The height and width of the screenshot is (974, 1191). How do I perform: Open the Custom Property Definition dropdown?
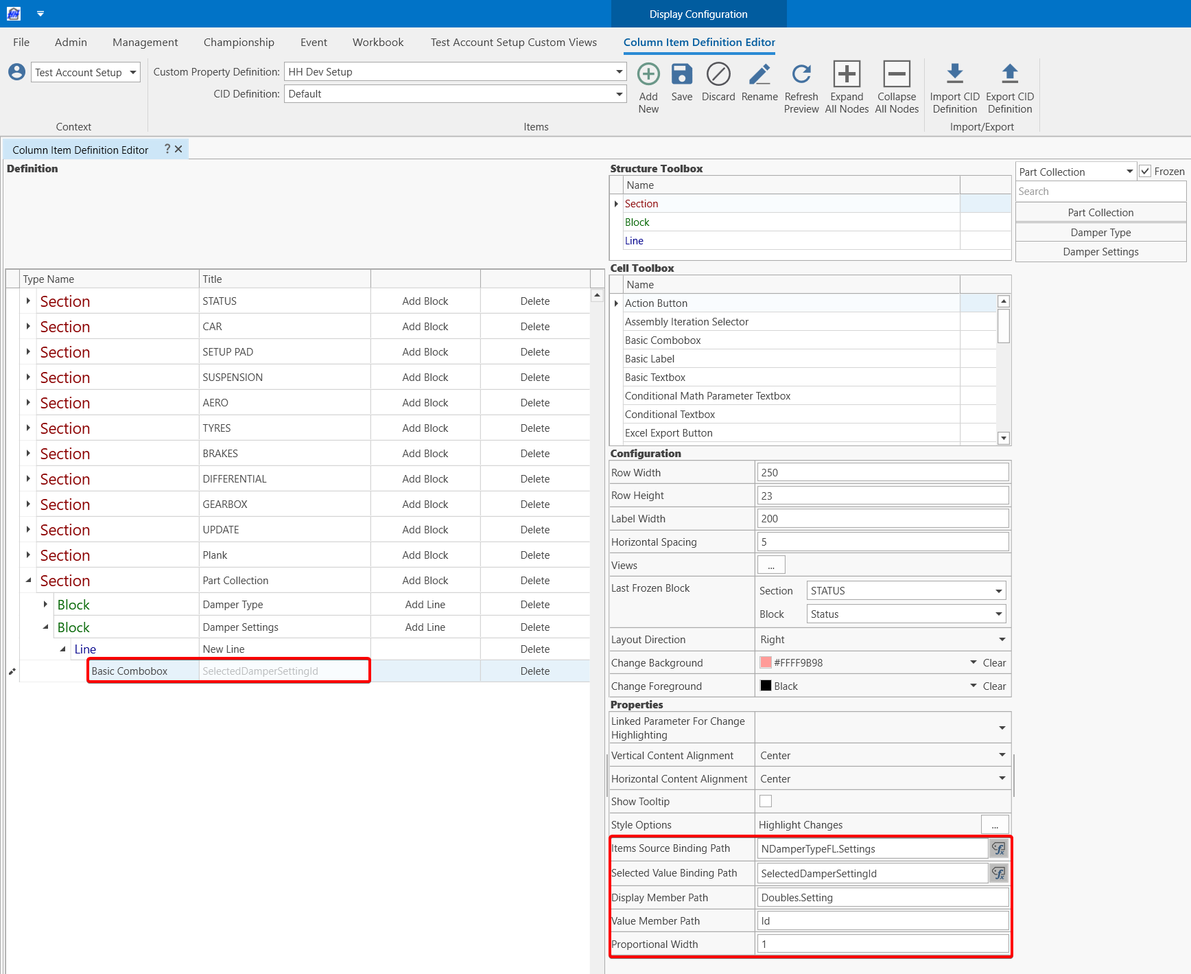pos(619,72)
